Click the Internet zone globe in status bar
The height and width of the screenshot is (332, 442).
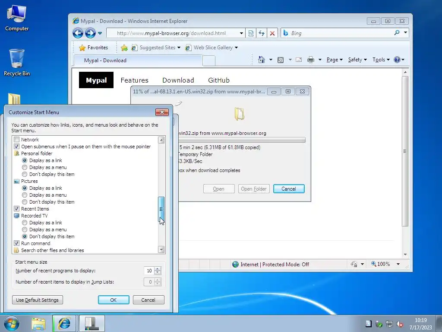(235, 264)
